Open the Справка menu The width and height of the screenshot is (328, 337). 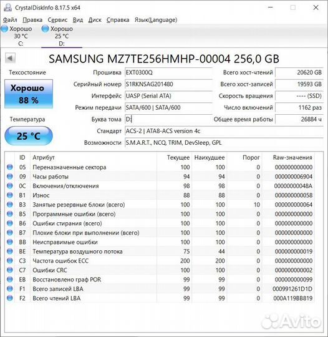coord(118,20)
